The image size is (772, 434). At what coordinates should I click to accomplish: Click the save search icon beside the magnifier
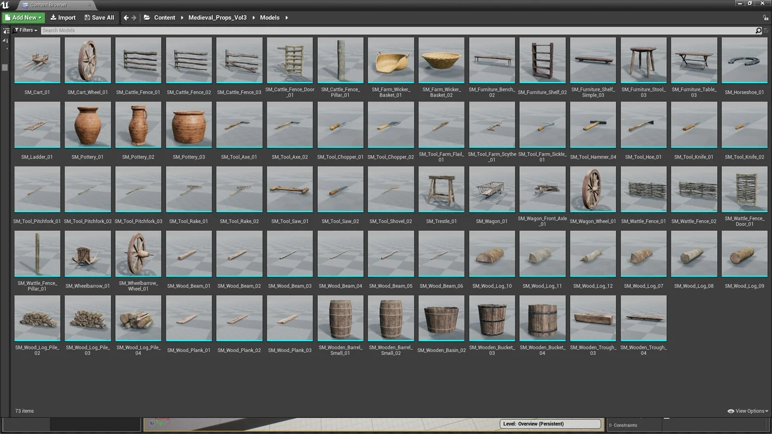(x=766, y=30)
